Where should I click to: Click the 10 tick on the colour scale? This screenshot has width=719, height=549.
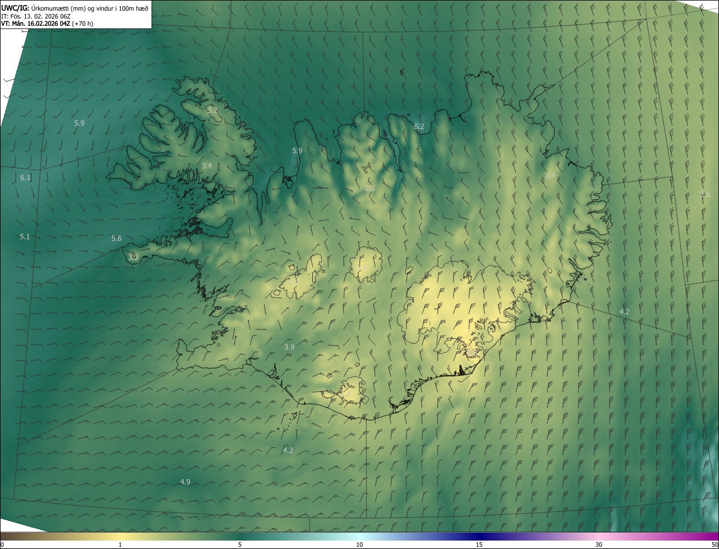click(359, 545)
